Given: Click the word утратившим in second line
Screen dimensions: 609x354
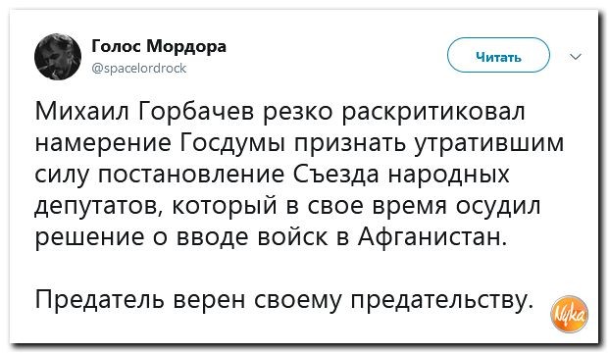Looking at the screenshot, I should [x=488, y=143].
